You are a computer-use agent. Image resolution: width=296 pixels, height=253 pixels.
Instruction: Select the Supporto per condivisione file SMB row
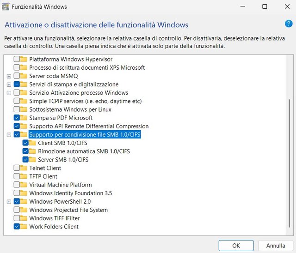(85, 134)
